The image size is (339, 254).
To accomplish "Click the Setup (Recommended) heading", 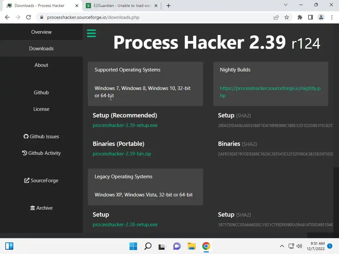I will (x=125, y=115).
